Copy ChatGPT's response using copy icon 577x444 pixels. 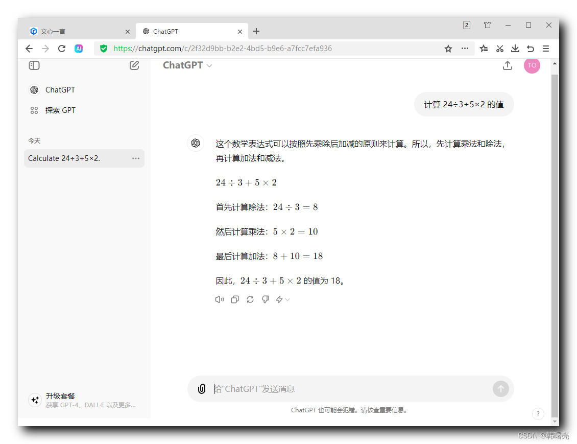point(235,299)
